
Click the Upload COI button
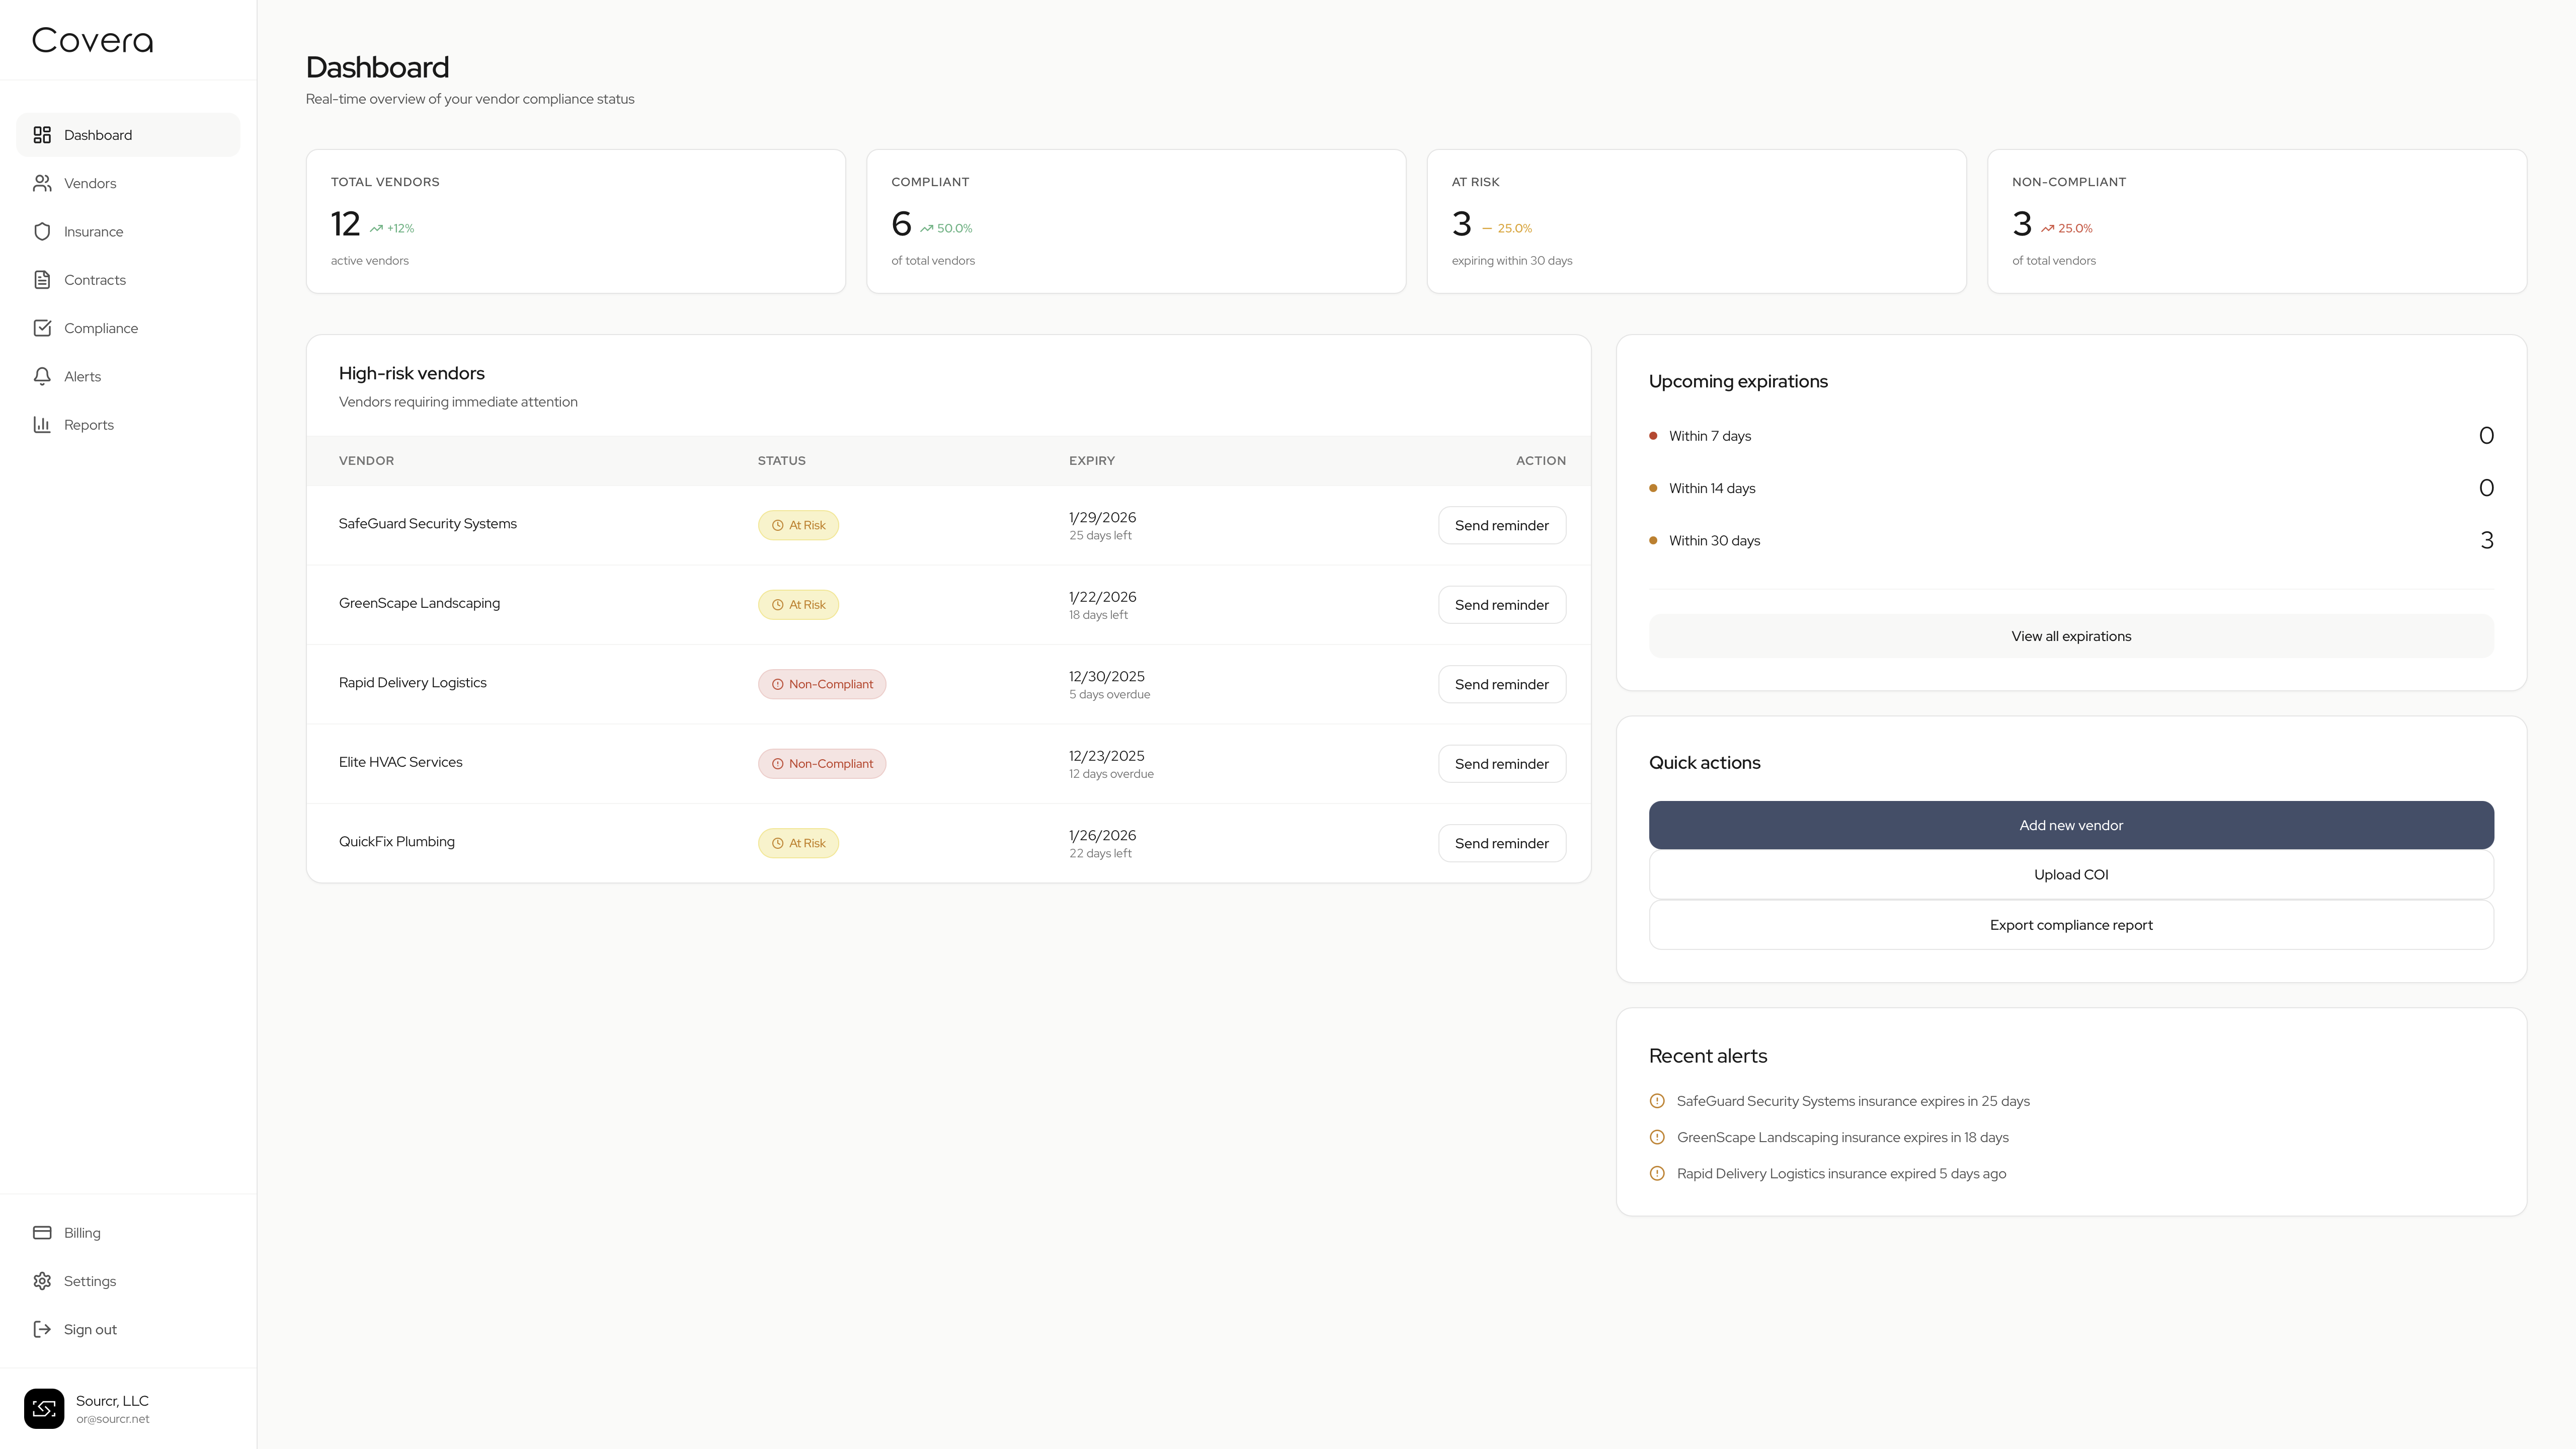pos(2070,875)
